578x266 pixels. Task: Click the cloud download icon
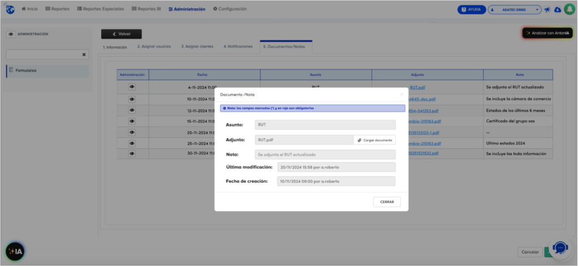(557, 10)
